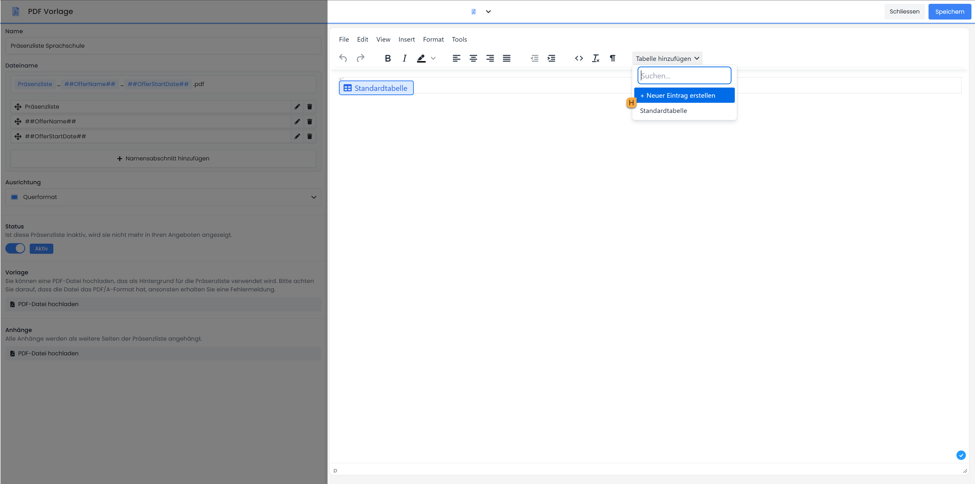Select Standardtabelle from dropdown list
This screenshot has height=484, width=975.
(x=663, y=111)
